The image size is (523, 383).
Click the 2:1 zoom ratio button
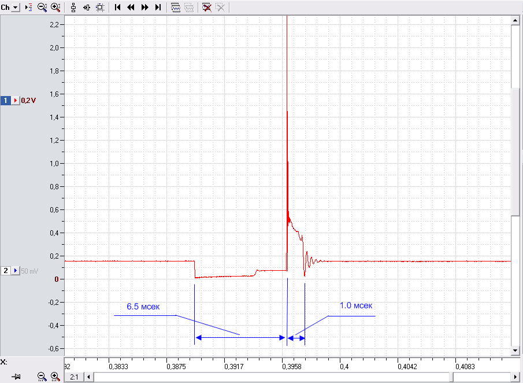click(x=74, y=377)
